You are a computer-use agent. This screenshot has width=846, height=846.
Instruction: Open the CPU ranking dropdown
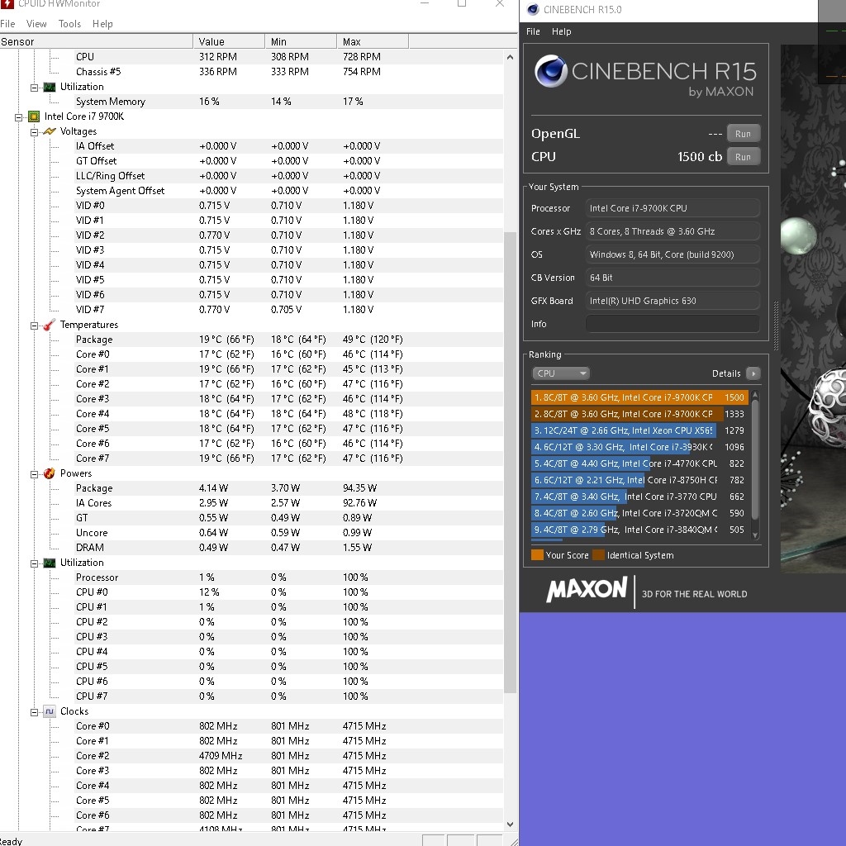[x=560, y=373]
